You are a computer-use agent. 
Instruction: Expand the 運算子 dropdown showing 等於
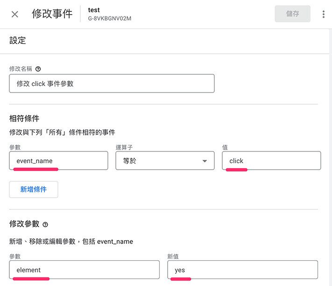[165, 161]
